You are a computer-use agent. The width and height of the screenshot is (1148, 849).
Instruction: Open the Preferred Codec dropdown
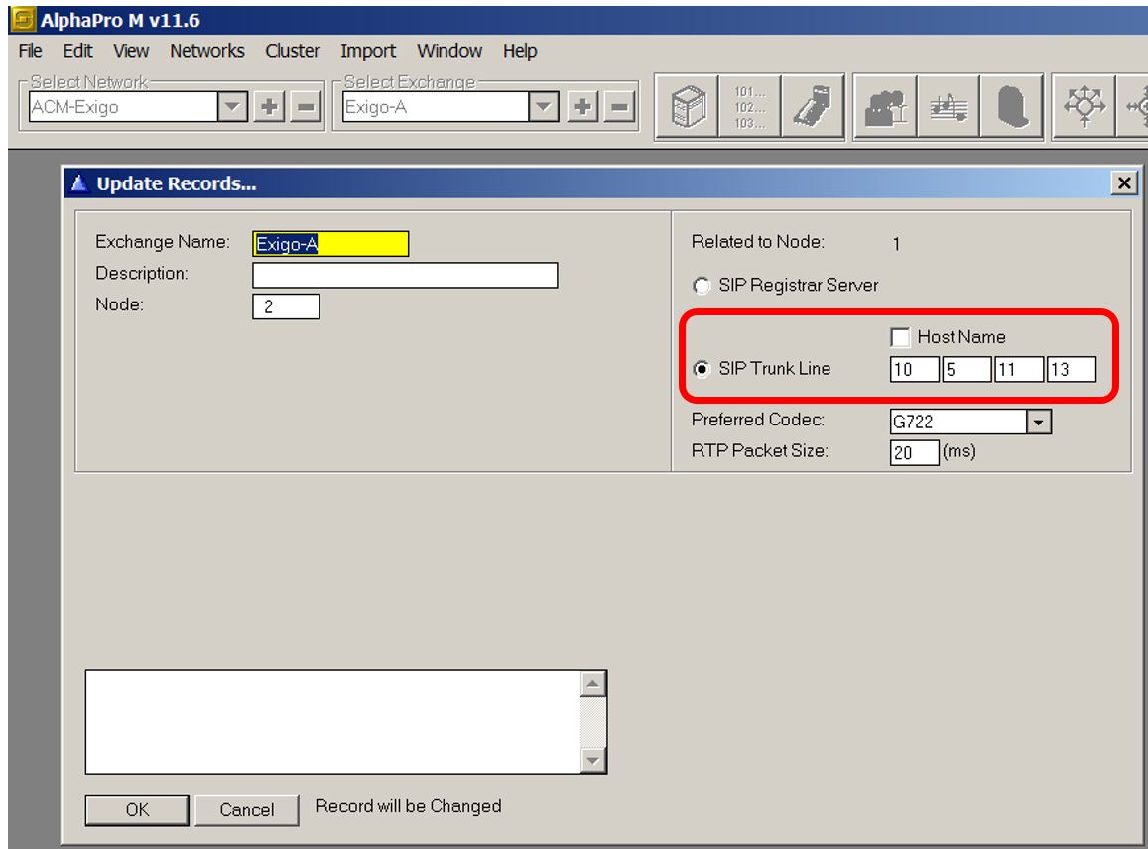click(x=1039, y=422)
